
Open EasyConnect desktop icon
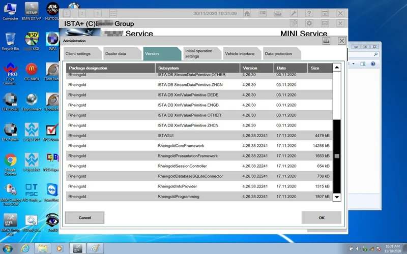(32, 102)
